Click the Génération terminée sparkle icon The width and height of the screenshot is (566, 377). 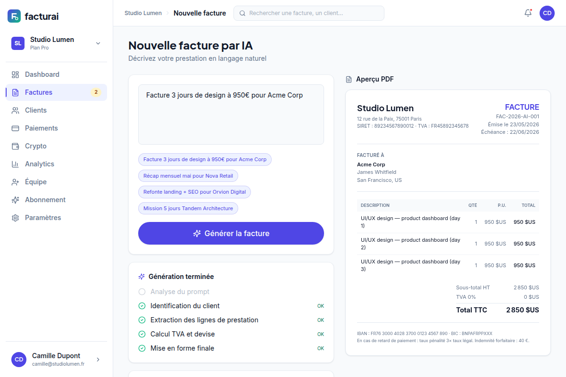pyautogui.click(x=141, y=277)
